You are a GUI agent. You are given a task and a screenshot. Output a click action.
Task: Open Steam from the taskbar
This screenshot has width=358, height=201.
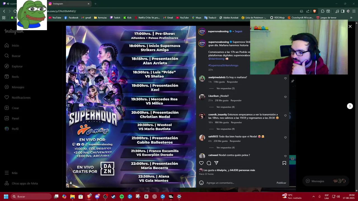113,197
